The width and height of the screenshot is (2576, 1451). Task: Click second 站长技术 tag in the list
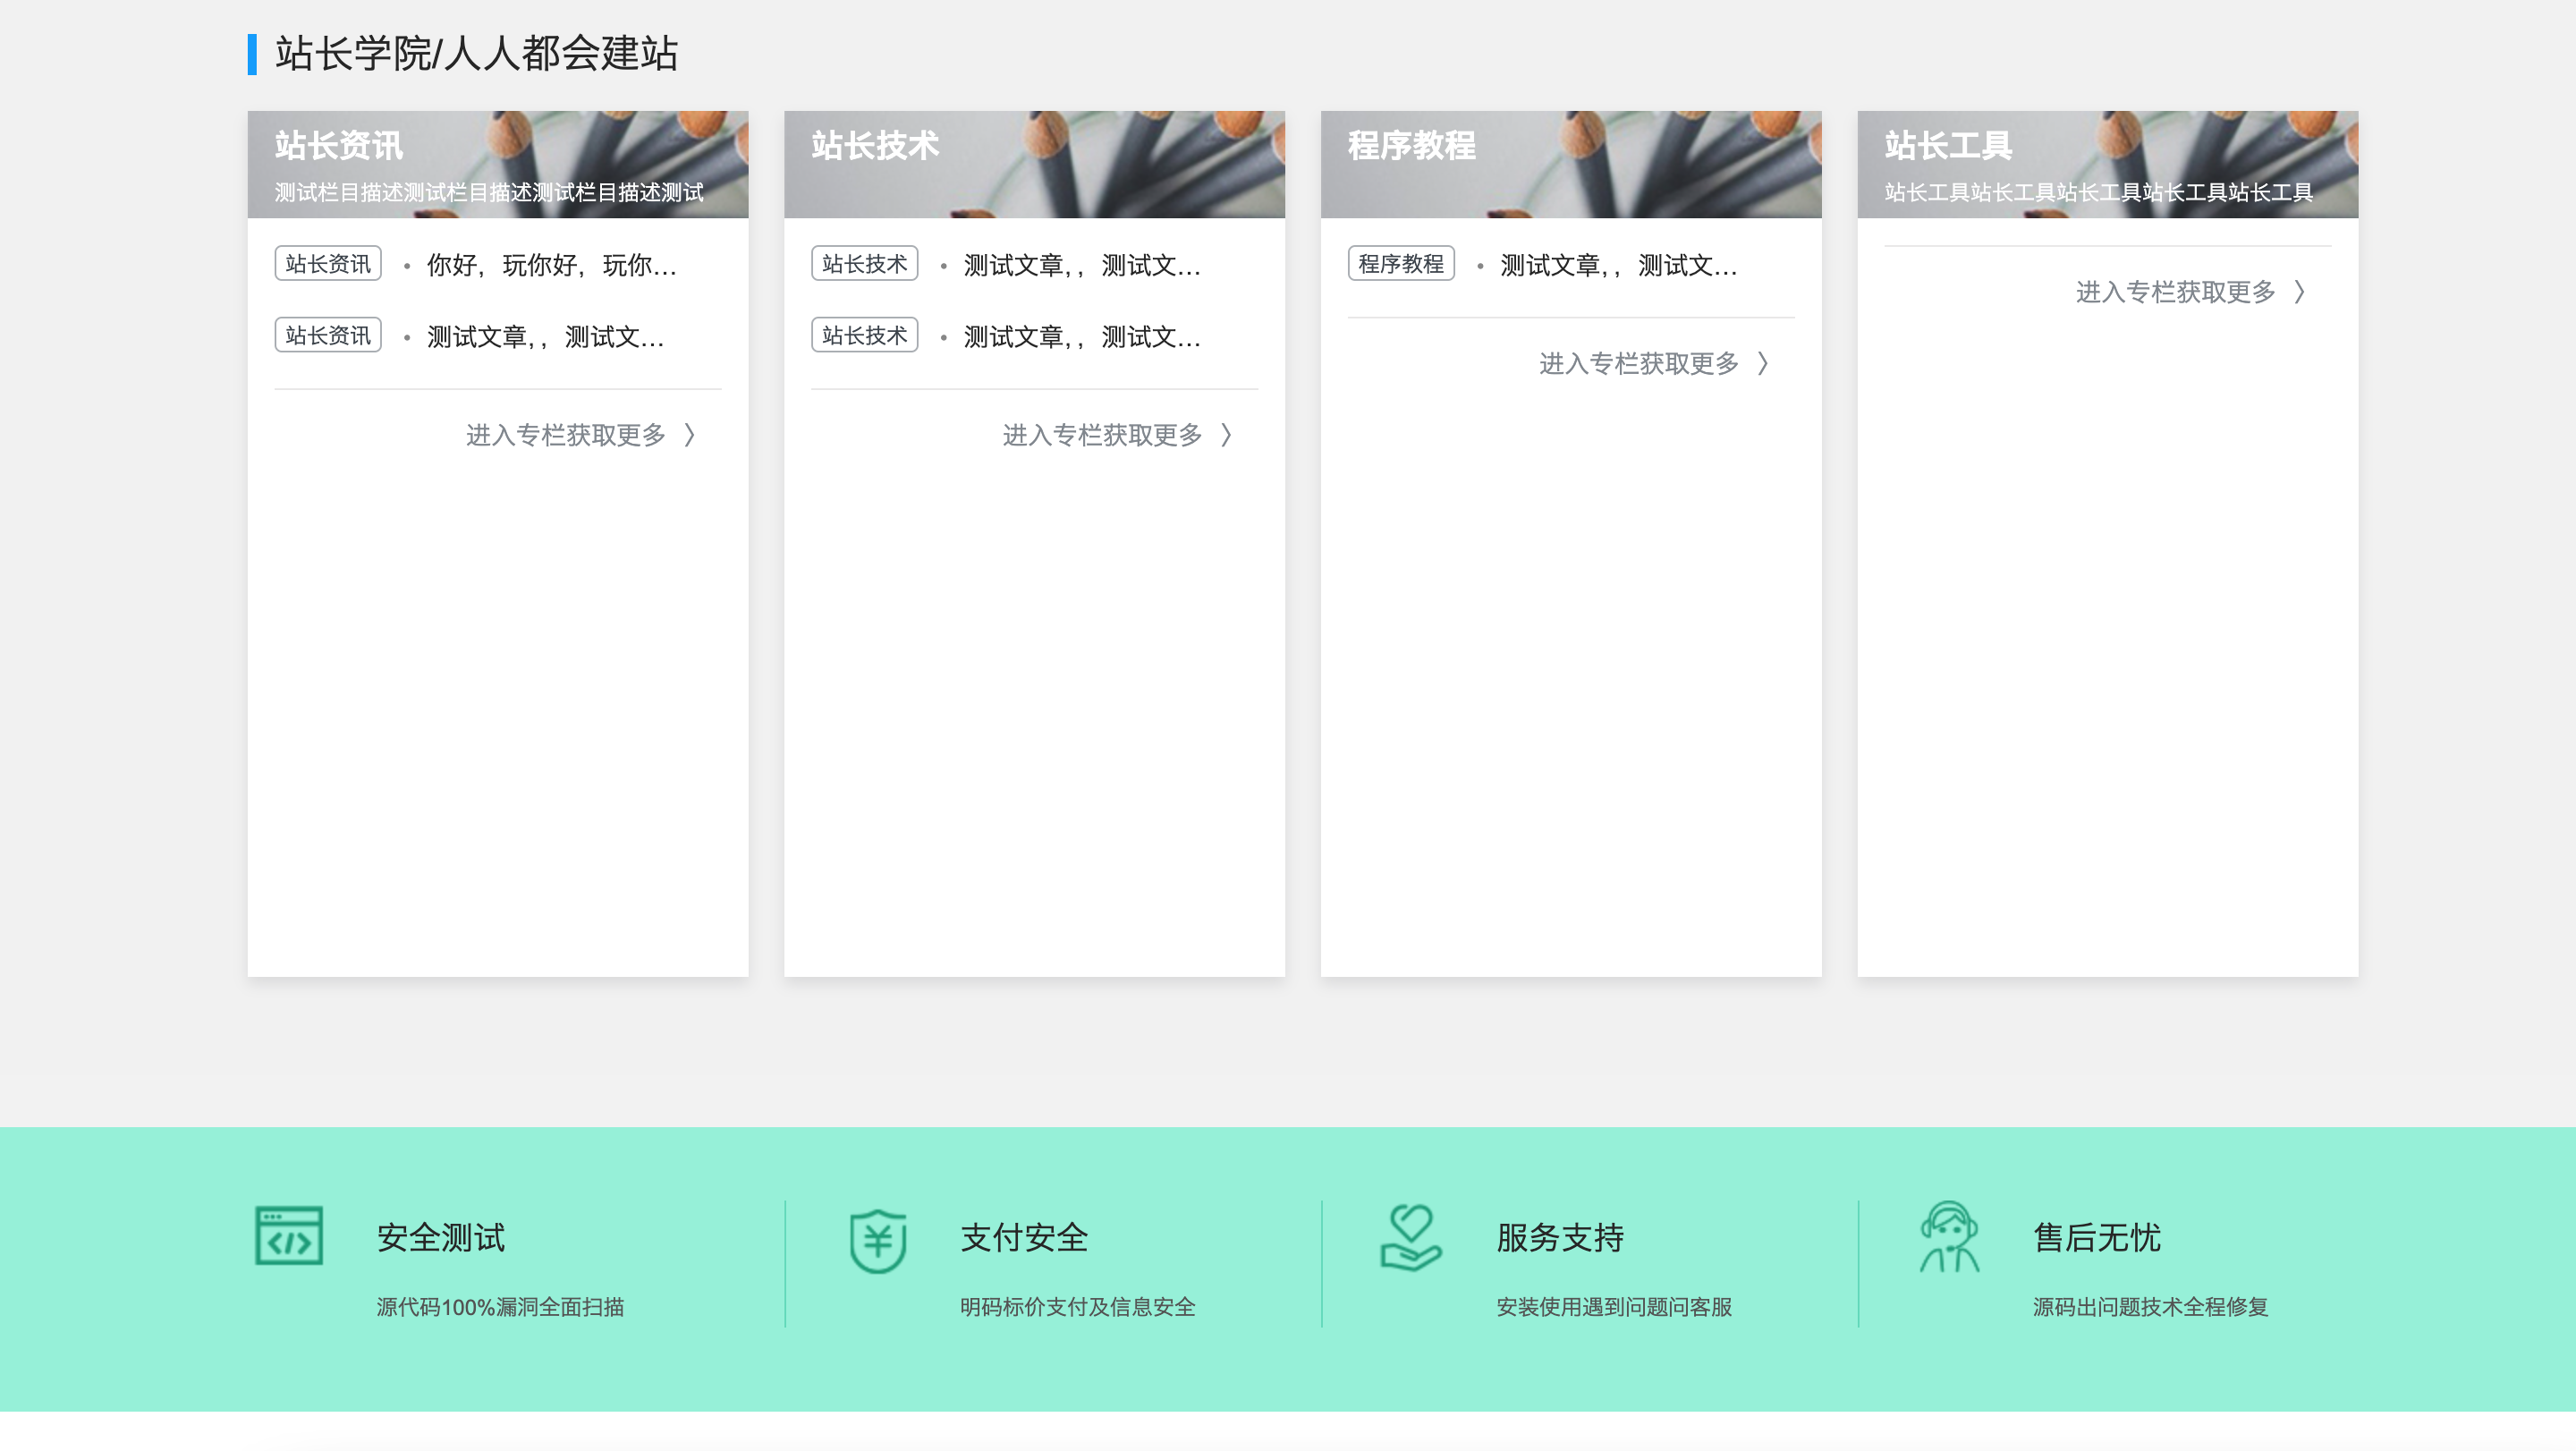[x=865, y=335]
